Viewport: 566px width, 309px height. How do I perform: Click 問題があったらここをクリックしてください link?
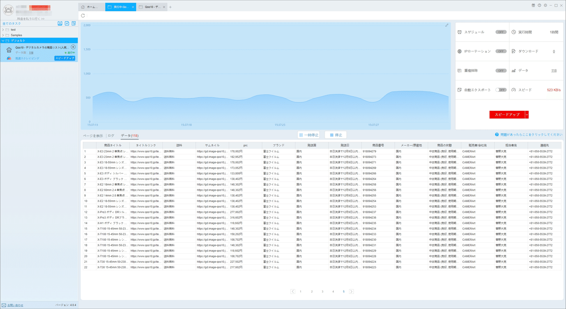532,135
